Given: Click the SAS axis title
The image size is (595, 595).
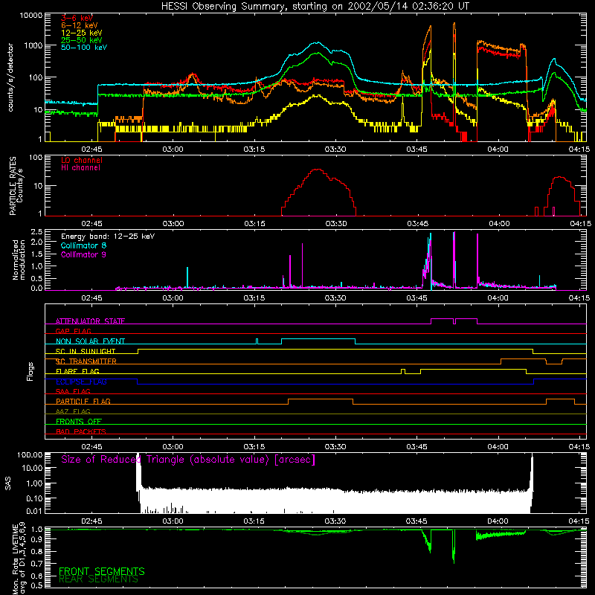Looking at the screenshot, I should coord(8,483).
